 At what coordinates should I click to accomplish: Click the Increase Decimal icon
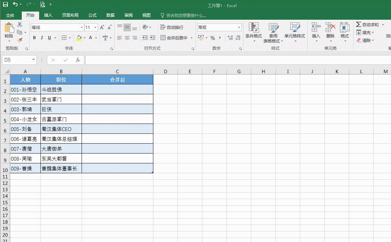(230, 38)
